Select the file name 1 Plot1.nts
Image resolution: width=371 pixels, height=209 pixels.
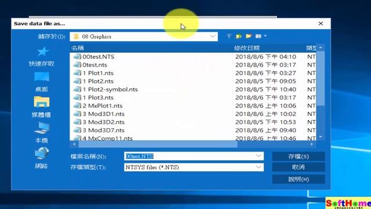click(x=98, y=73)
